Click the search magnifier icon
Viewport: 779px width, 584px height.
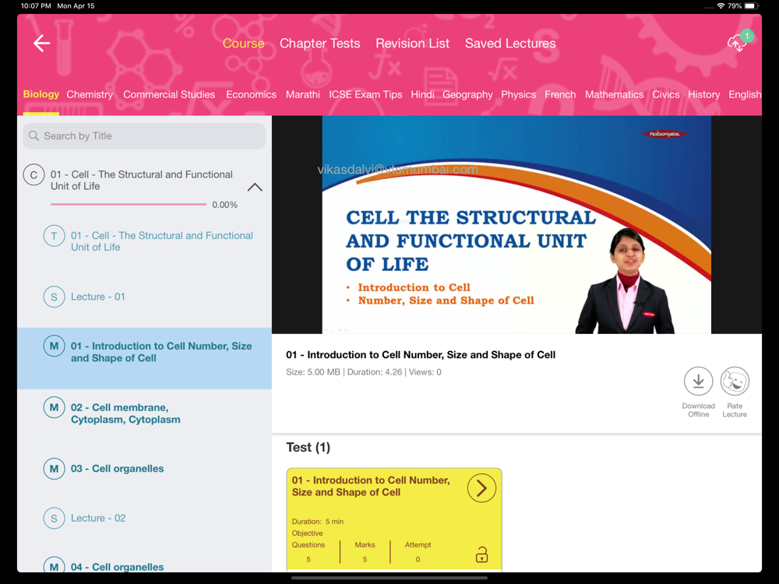[x=34, y=136]
